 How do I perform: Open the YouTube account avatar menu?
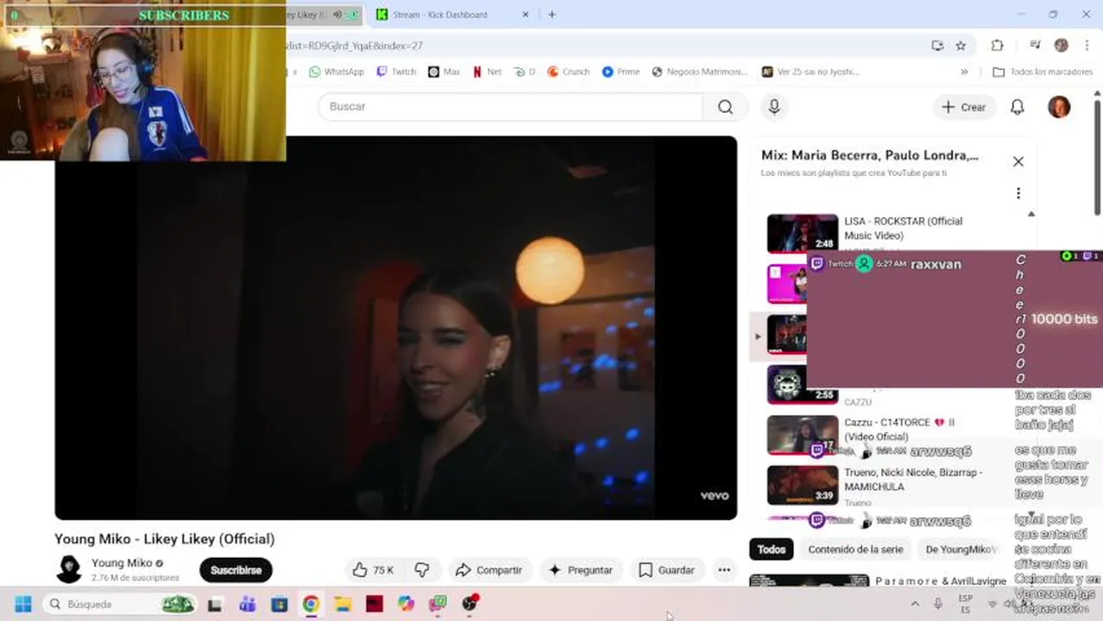(1059, 107)
